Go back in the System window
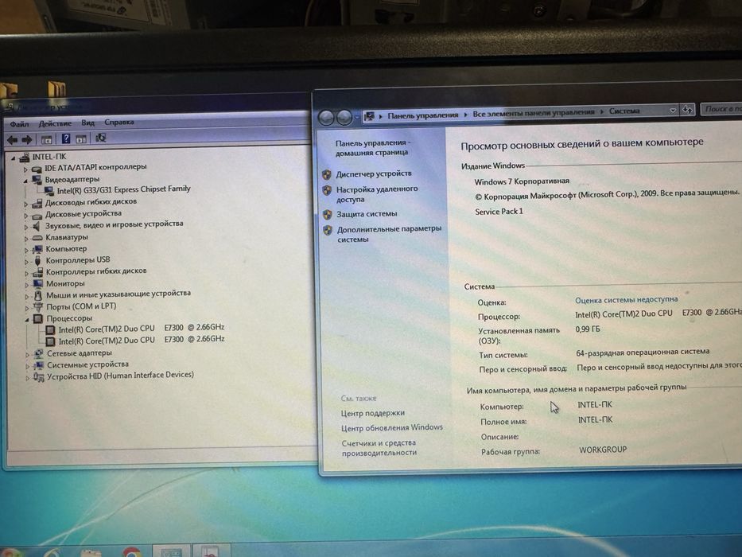742x557 pixels. (x=326, y=117)
